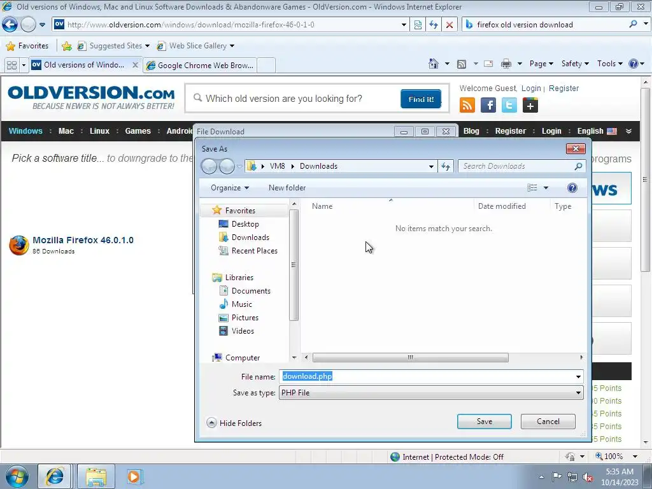Screen dimensions: 652x489
Task: Collapse folders with Hide Folders toggle
Action: click(x=234, y=423)
